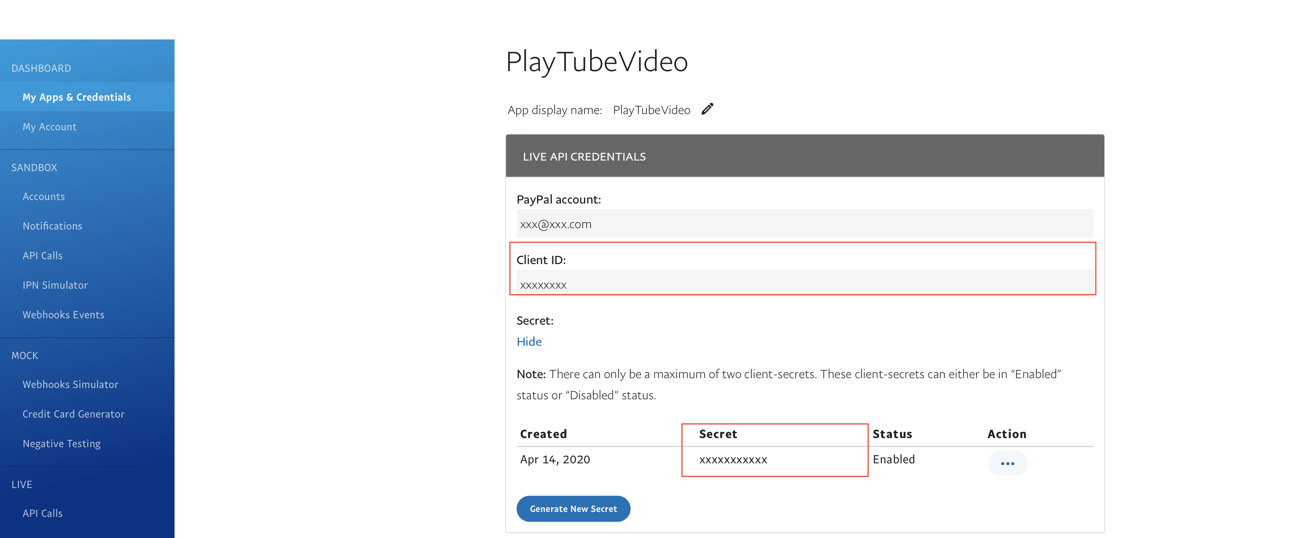Click the Enabled status cell
This screenshot has width=1314, height=538.
coord(893,459)
